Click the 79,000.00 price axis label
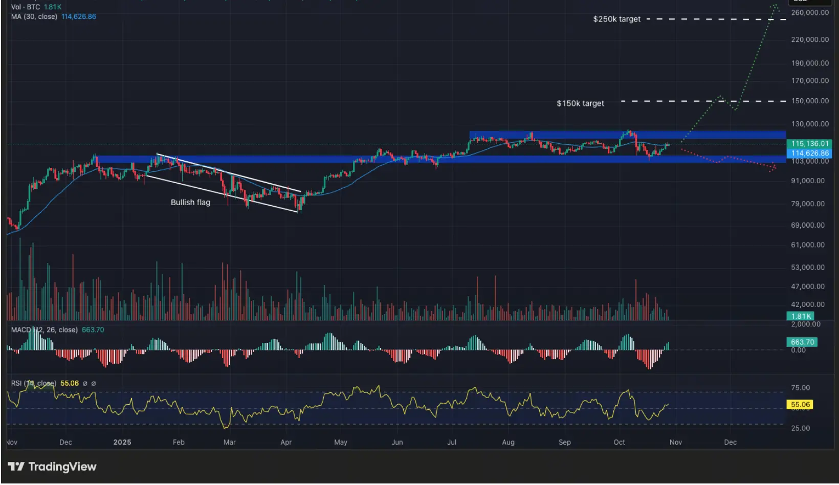This screenshot has height=485, width=839. [x=808, y=204]
